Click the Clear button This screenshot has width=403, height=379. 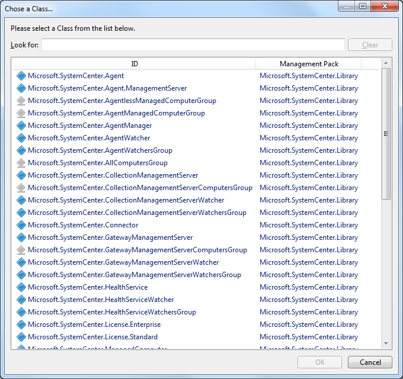click(x=370, y=45)
